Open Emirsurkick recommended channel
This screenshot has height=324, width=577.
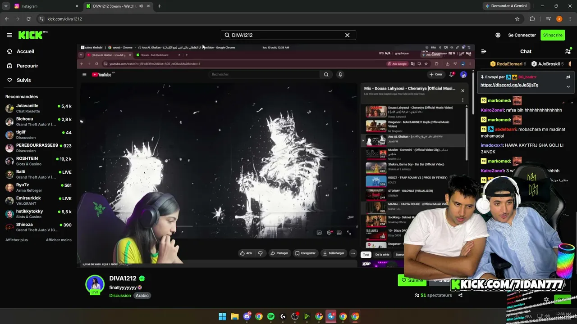[x=38, y=201]
